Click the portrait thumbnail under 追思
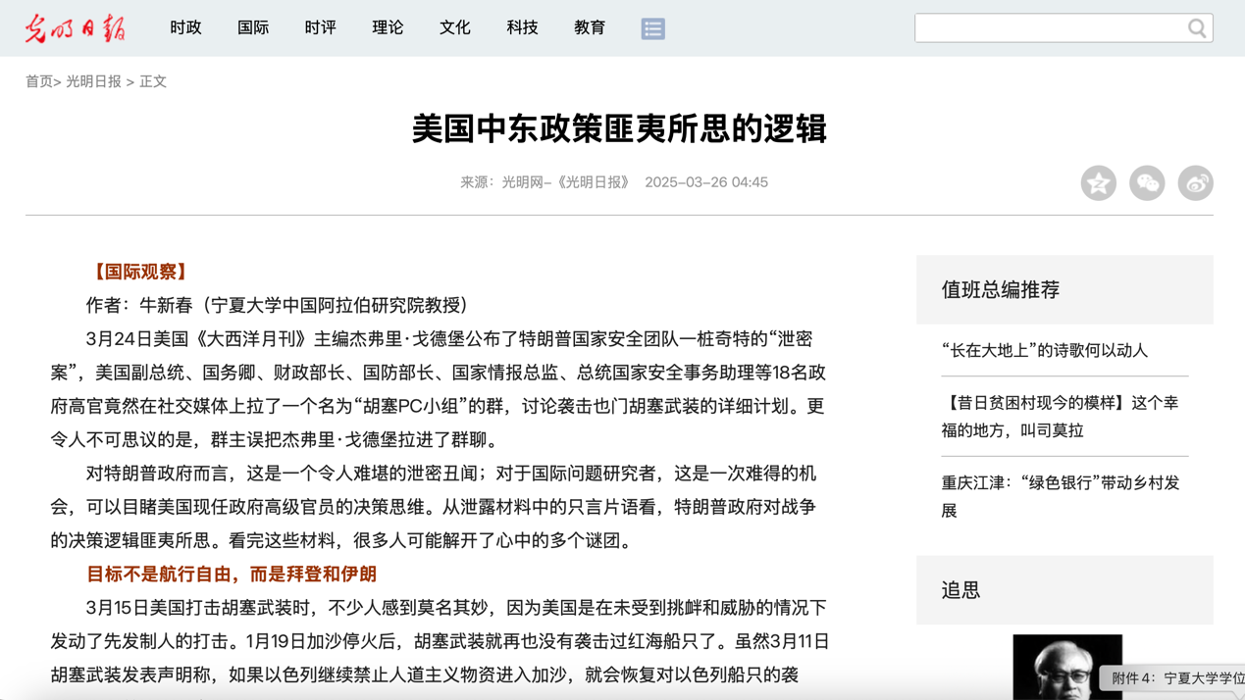 (1066, 667)
